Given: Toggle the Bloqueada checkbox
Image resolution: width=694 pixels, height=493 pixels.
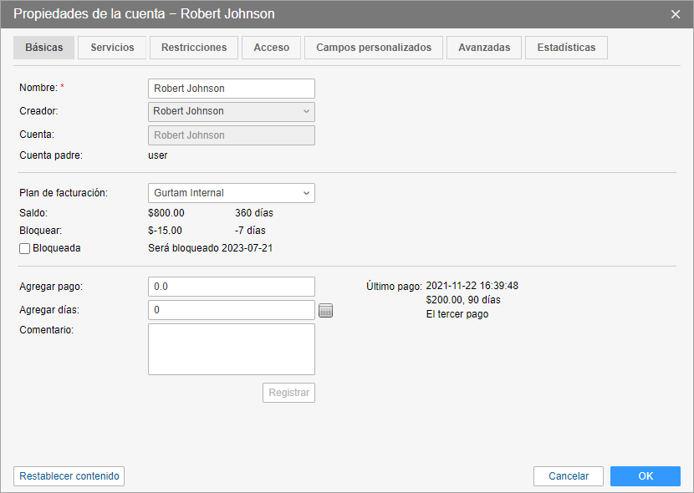Looking at the screenshot, I should point(24,248).
